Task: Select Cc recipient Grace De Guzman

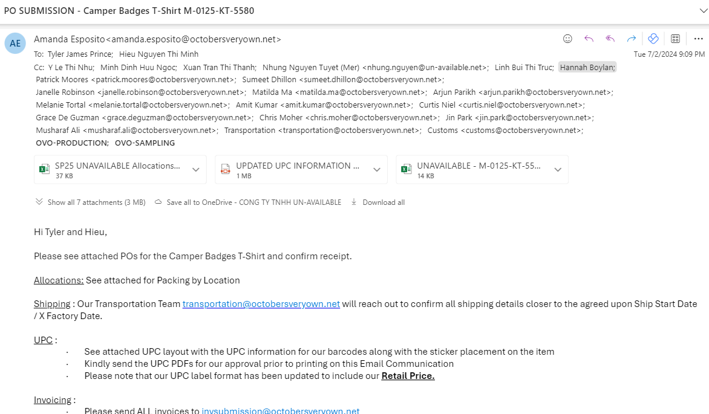Action: (144, 117)
